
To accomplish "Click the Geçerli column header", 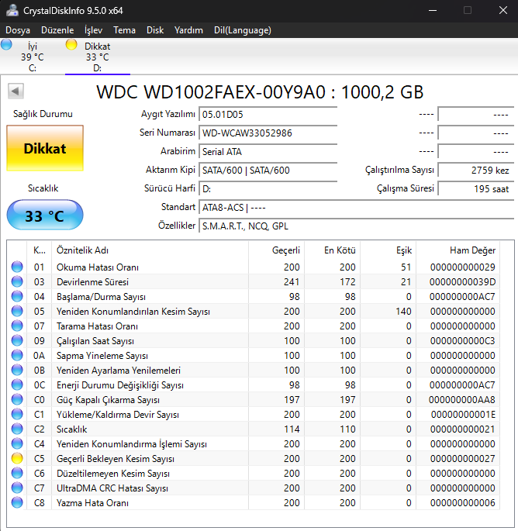I will 276,250.
